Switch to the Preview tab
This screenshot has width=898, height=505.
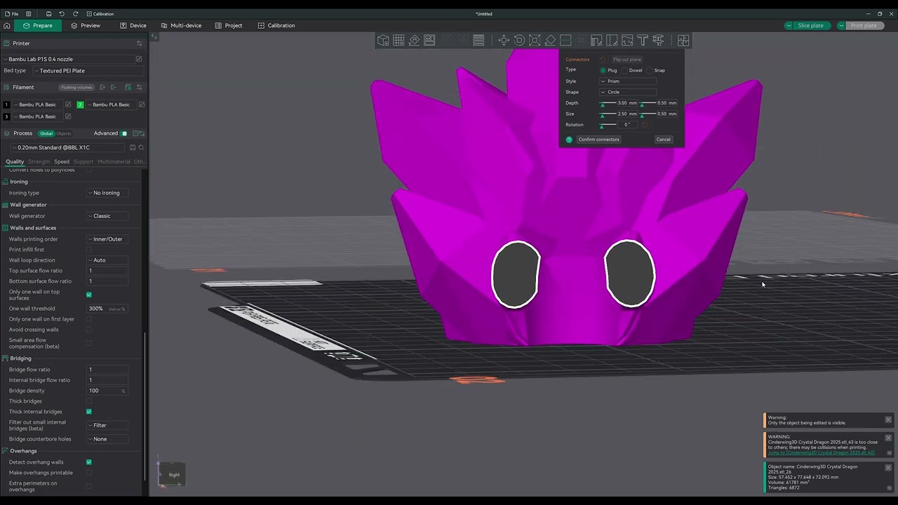(86, 25)
